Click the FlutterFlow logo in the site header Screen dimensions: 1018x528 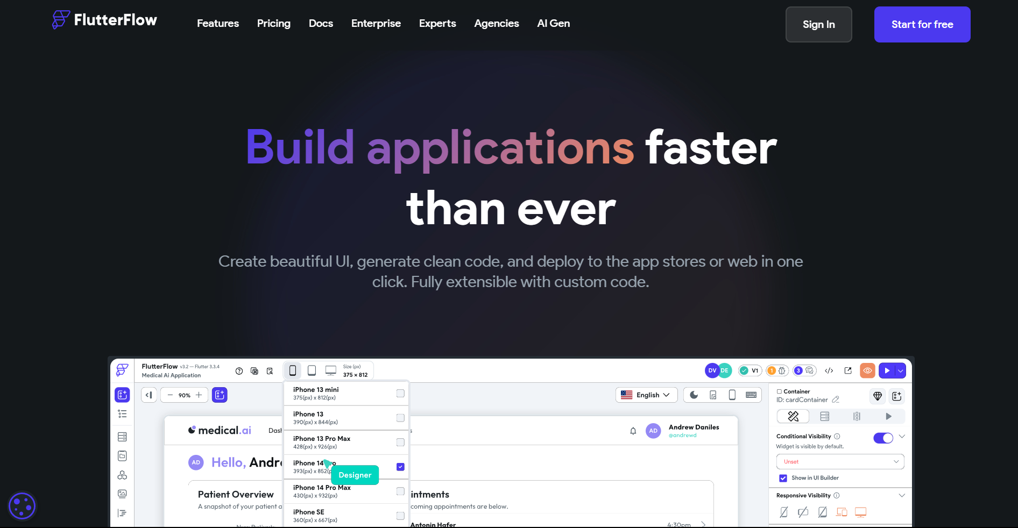[104, 20]
